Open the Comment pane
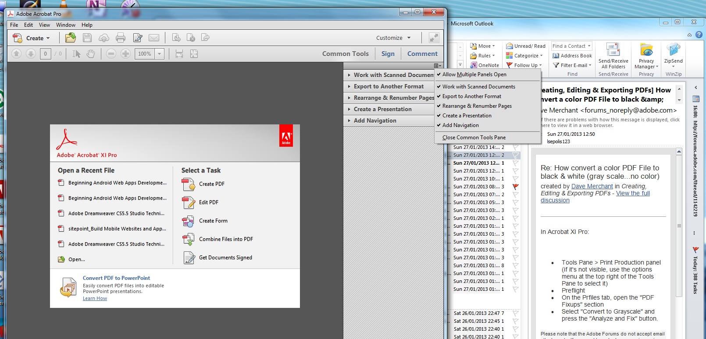This screenshot has height=339, width=706. pos(422,54)
